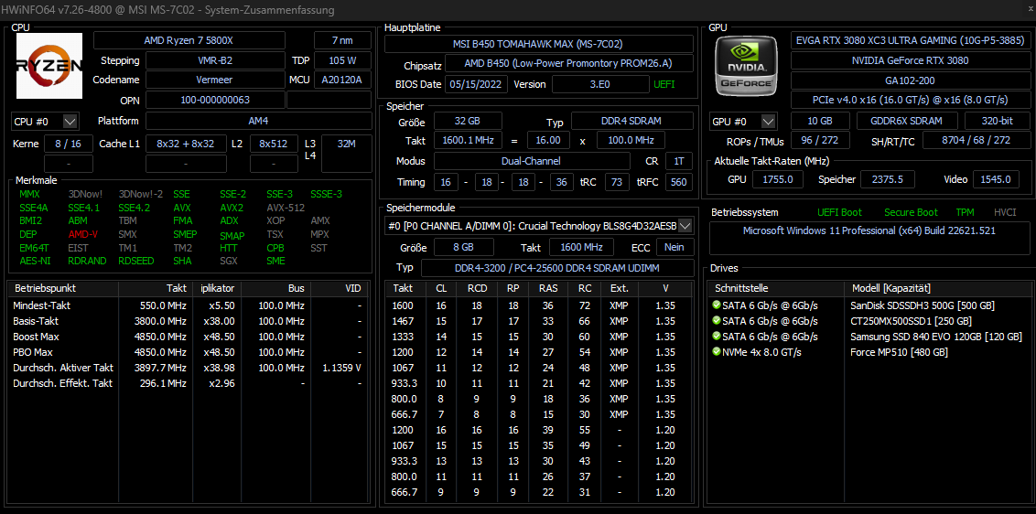Click the ECC Nein value
Viewport: 1036px width, 514px height.
(674, 247)
